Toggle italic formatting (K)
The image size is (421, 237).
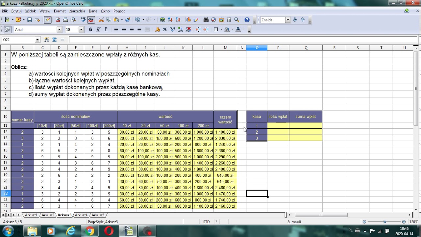coord(98,29)
